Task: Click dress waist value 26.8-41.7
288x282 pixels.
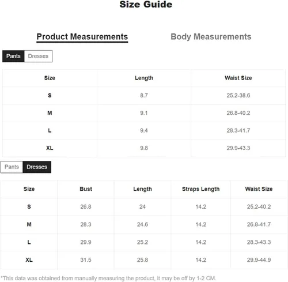Action: tap(259, 224)
